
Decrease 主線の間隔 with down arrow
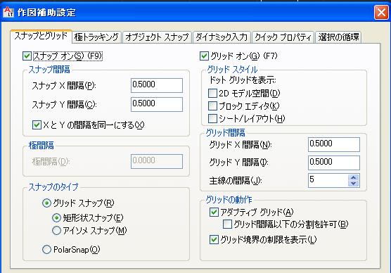(353, 184)
